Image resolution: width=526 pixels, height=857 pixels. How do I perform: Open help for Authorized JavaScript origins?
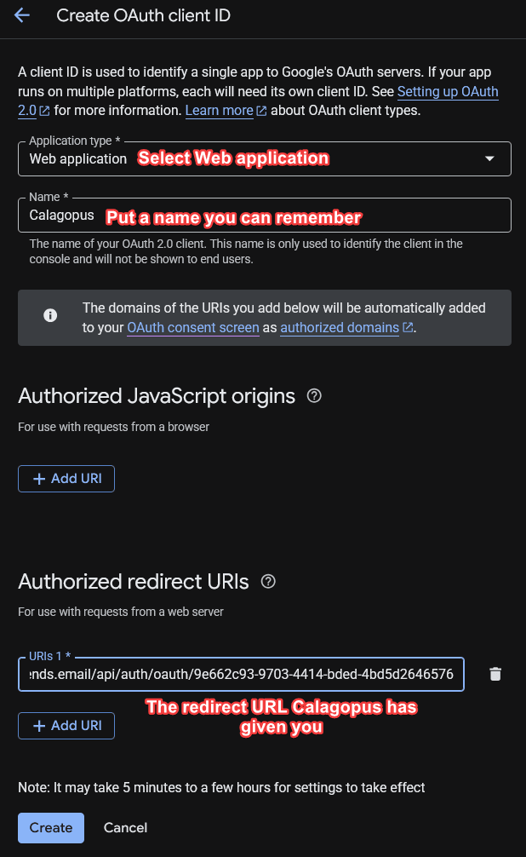tap(314, 395)
